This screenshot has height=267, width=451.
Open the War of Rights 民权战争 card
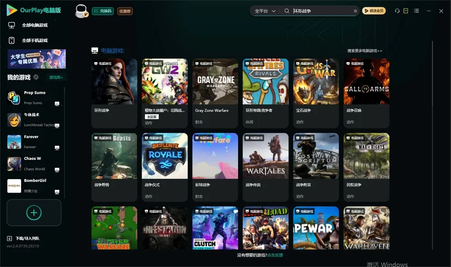click(x=366, y=167)
